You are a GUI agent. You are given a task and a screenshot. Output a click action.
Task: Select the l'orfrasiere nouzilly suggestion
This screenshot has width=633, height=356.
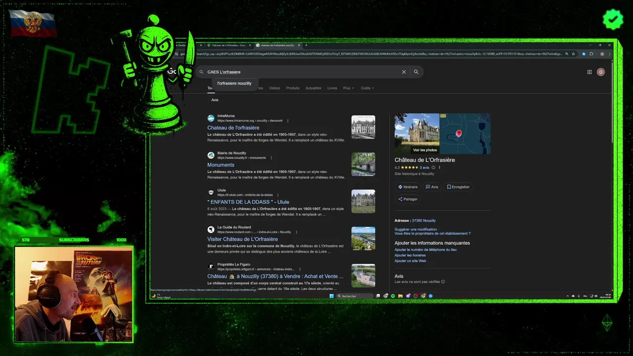click(x=234, y=84)
